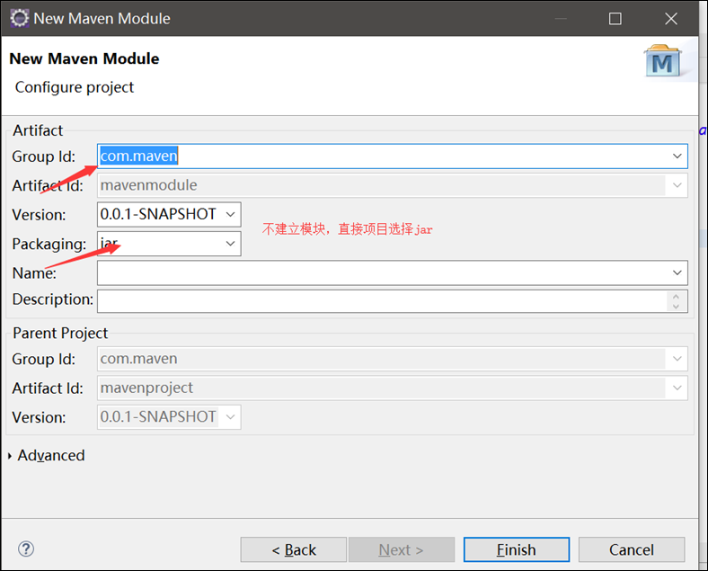Open the Artifact Group Id dropdown arrow
The image size is (708, 571).
coord(677,156)
